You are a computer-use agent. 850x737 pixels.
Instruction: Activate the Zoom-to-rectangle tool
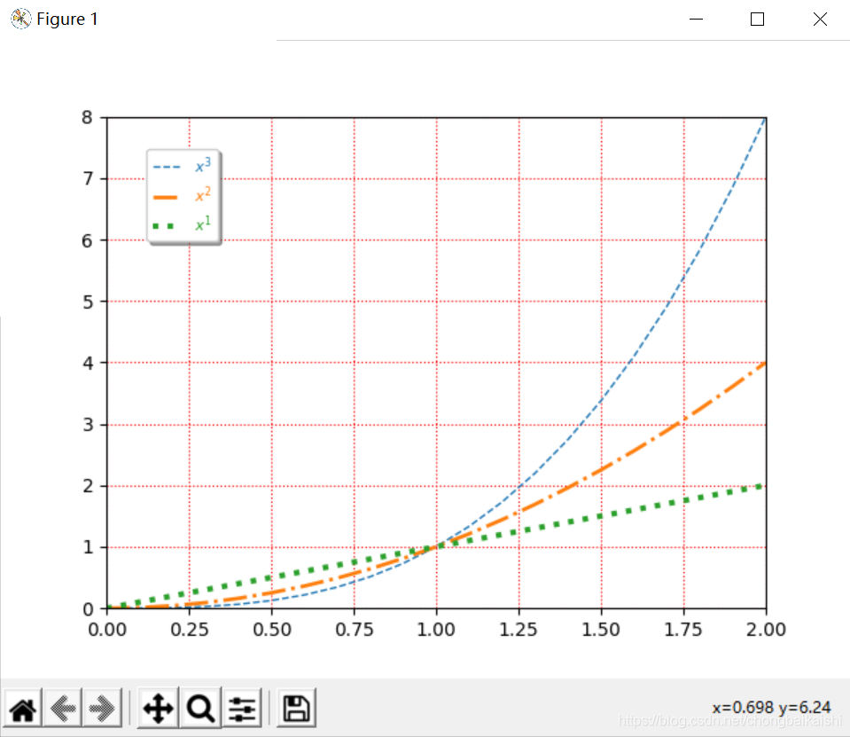(x=199, y=708)
